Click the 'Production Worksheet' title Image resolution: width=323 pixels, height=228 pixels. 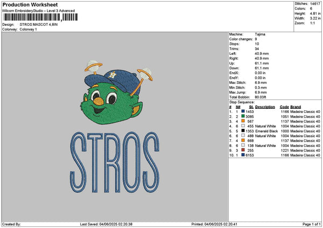pyautogui.click(x=30, y=5)
